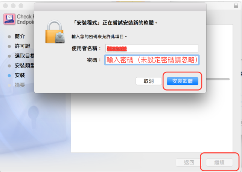Screen dimensions: 242x172
Task: Focus the 密碼 password input field
Action: tap(152, 60)
